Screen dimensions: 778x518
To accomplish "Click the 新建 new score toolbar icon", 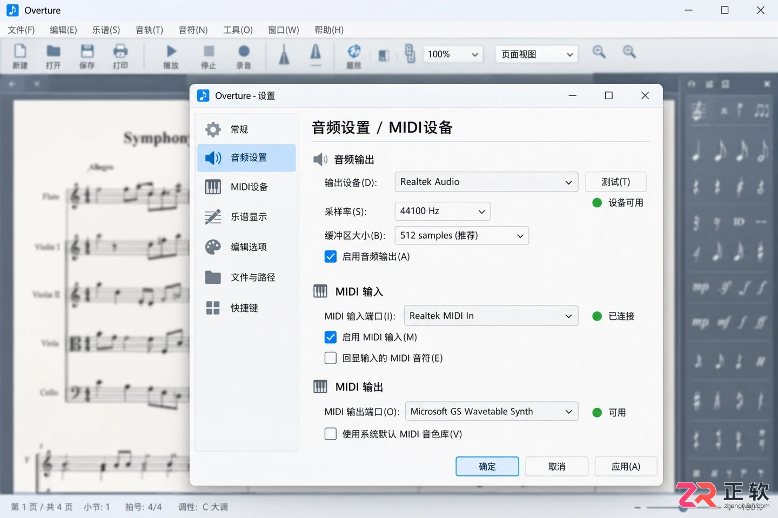I will coord(20,56).
